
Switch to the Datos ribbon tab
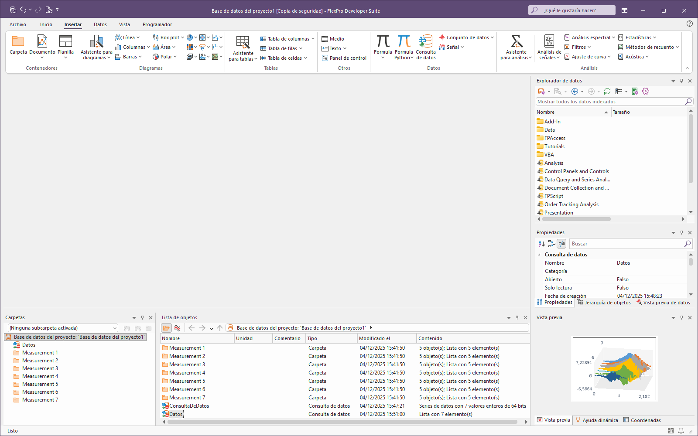click(x=100, y=24)
